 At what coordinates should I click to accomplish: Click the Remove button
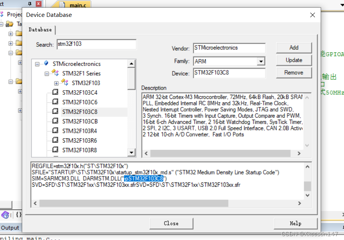pyautogui.click(x=294, y=73)
